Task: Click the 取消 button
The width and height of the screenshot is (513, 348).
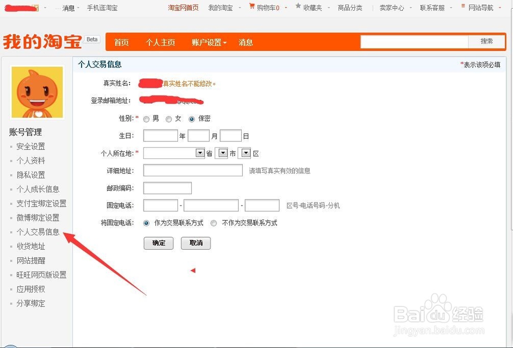Action: coord(195,243)
